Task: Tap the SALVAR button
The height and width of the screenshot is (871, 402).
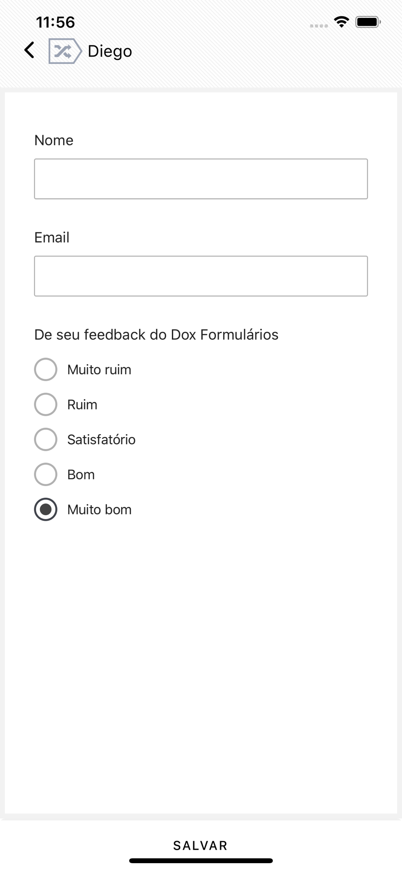Action: 201,845
